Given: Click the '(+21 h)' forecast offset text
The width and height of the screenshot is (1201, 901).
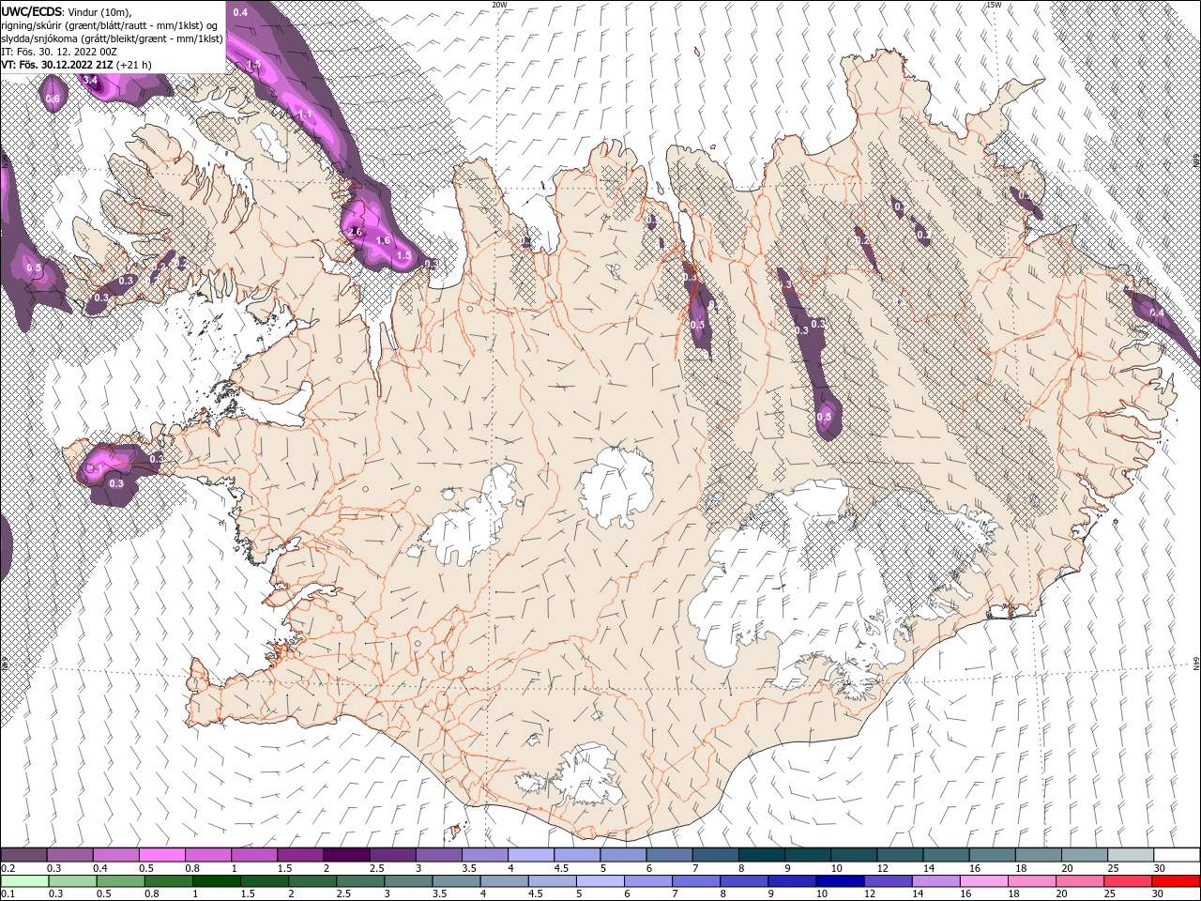Looking at the screenshot, I should click(x=135, y=65).
